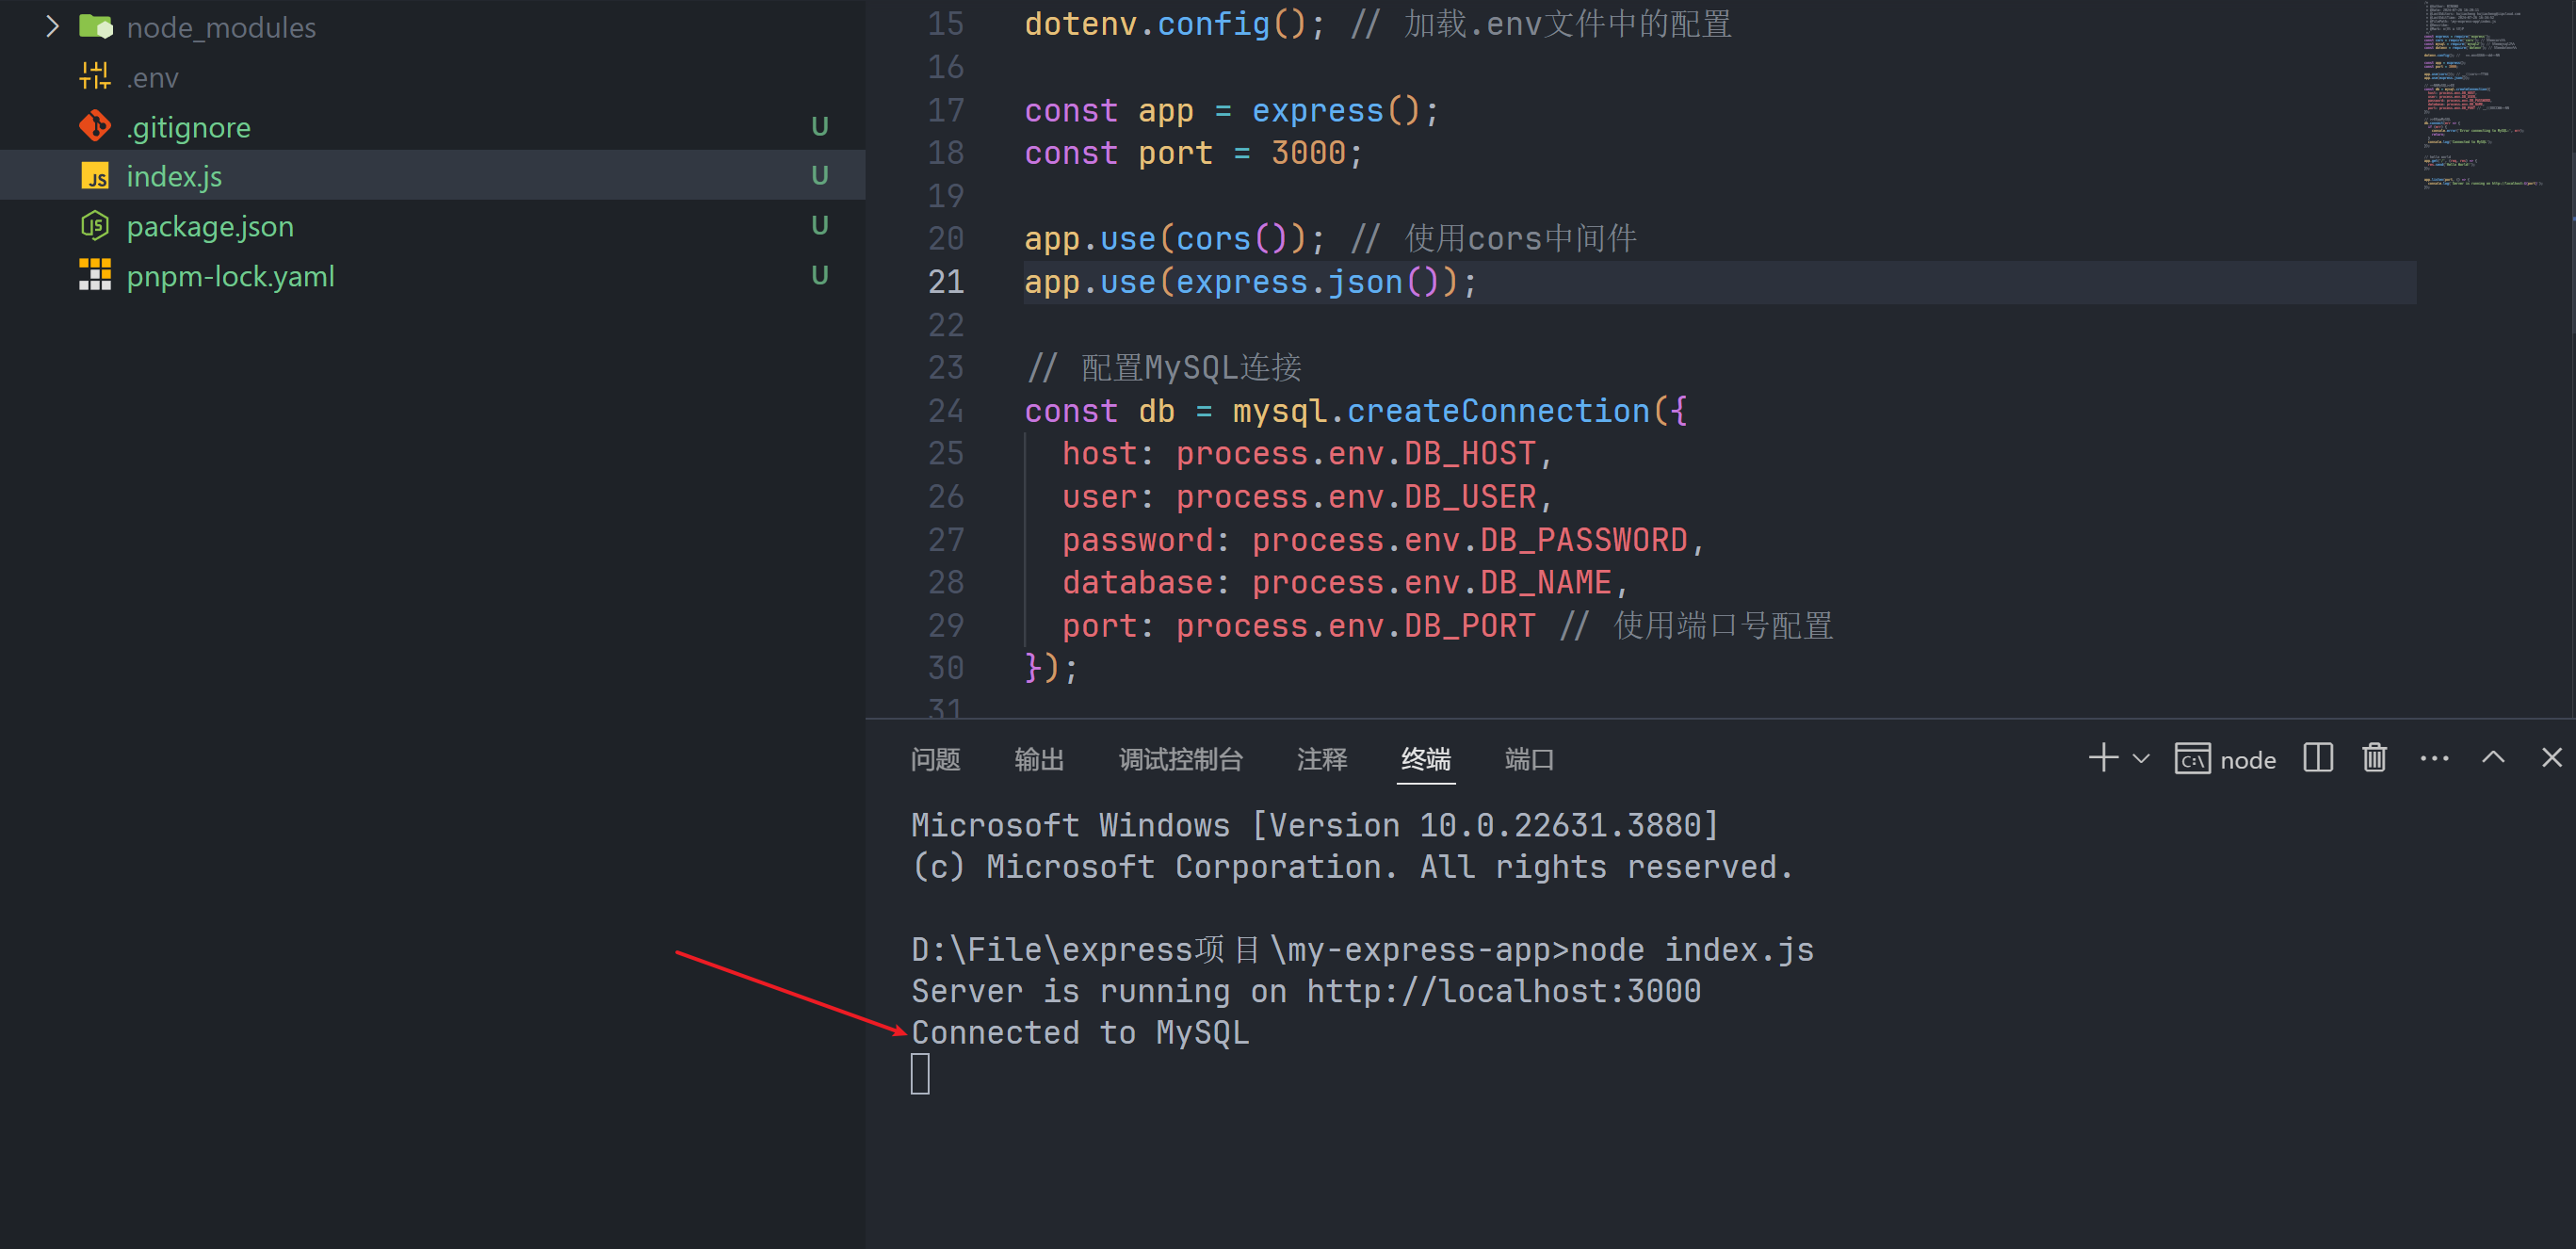The height and width of the screenshot is (1249, 2576).
Task: Open .gitignore in the explorer
Action: [188, 127]
